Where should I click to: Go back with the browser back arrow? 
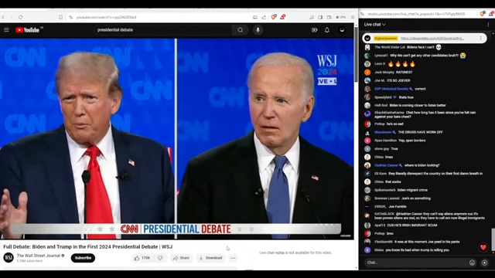[x=3, y=17]
